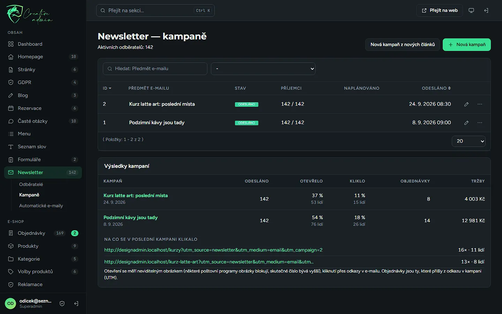
Task: Click the Rezervace calendar icon in the sidebar
Action: 11,108
